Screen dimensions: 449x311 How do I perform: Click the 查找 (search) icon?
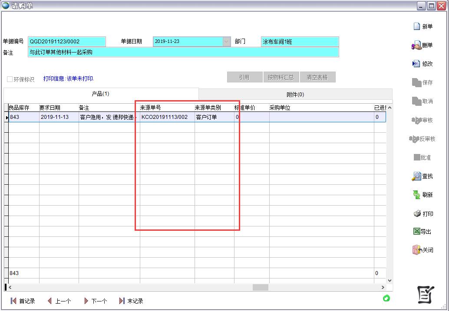tap(416, 176)
